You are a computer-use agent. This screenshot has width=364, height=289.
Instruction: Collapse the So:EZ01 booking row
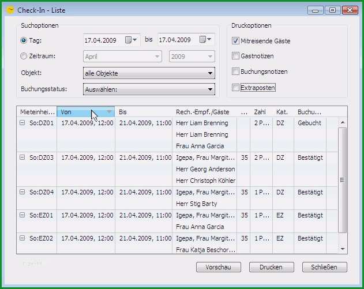[22, 215]
